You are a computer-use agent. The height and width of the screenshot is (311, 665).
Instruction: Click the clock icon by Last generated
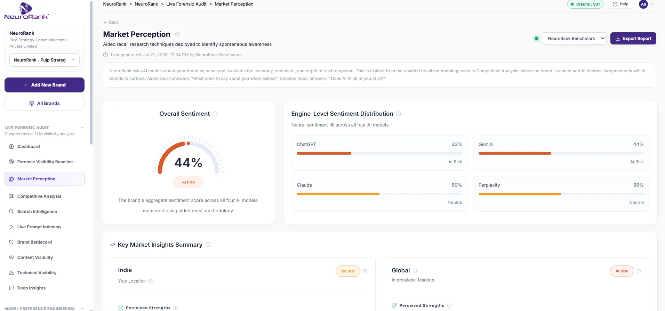pyautogui.click(x=106, y=55)
